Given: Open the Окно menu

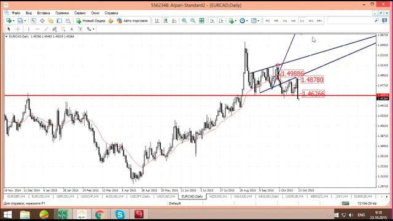Looking at the screenshot, I should pos(95,13).
